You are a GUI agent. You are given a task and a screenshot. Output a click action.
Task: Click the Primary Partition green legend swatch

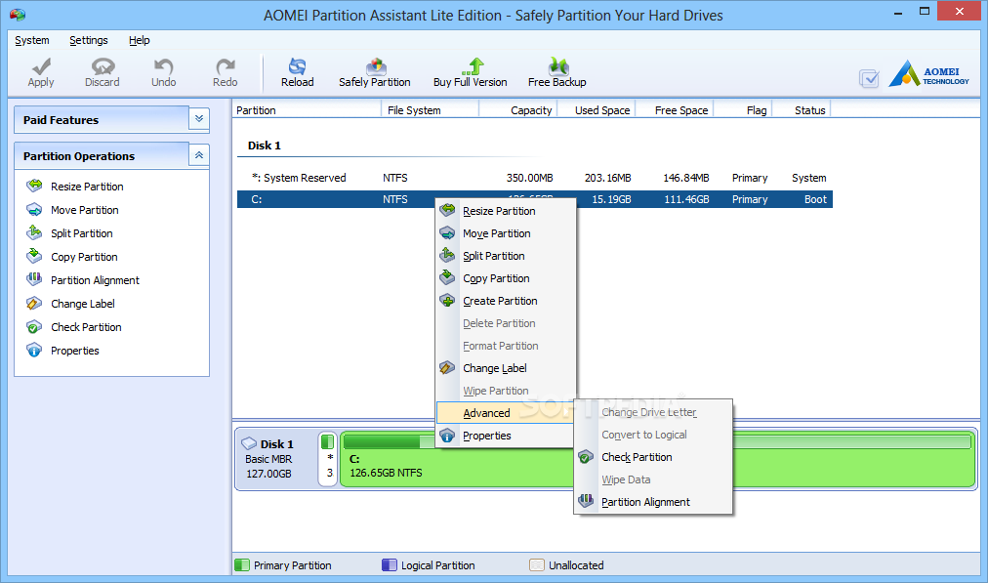[x=242, y=564]
